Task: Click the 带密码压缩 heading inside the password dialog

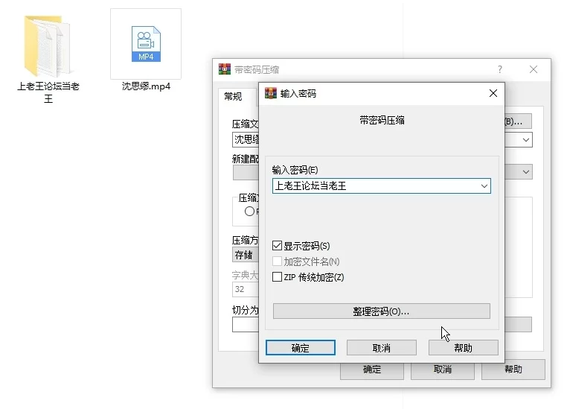Action: point(382,120)
